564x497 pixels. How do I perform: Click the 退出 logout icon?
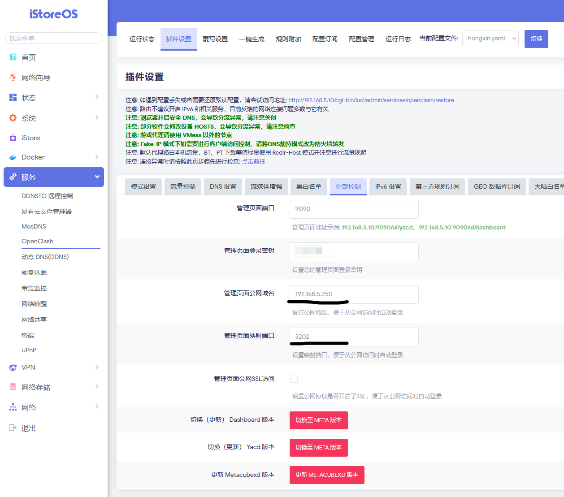[13, 428]
